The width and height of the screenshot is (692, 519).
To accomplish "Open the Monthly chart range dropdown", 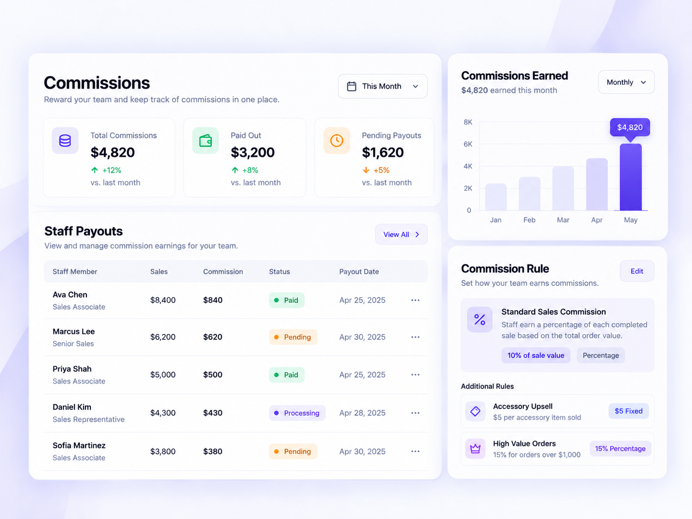I will tap(626, 82).
